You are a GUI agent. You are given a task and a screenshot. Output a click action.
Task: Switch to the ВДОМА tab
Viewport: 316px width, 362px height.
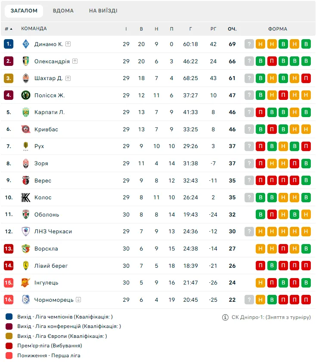point(63,11)
